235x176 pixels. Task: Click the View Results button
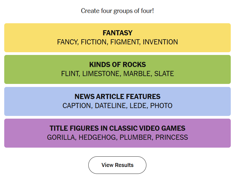point(117,165)
